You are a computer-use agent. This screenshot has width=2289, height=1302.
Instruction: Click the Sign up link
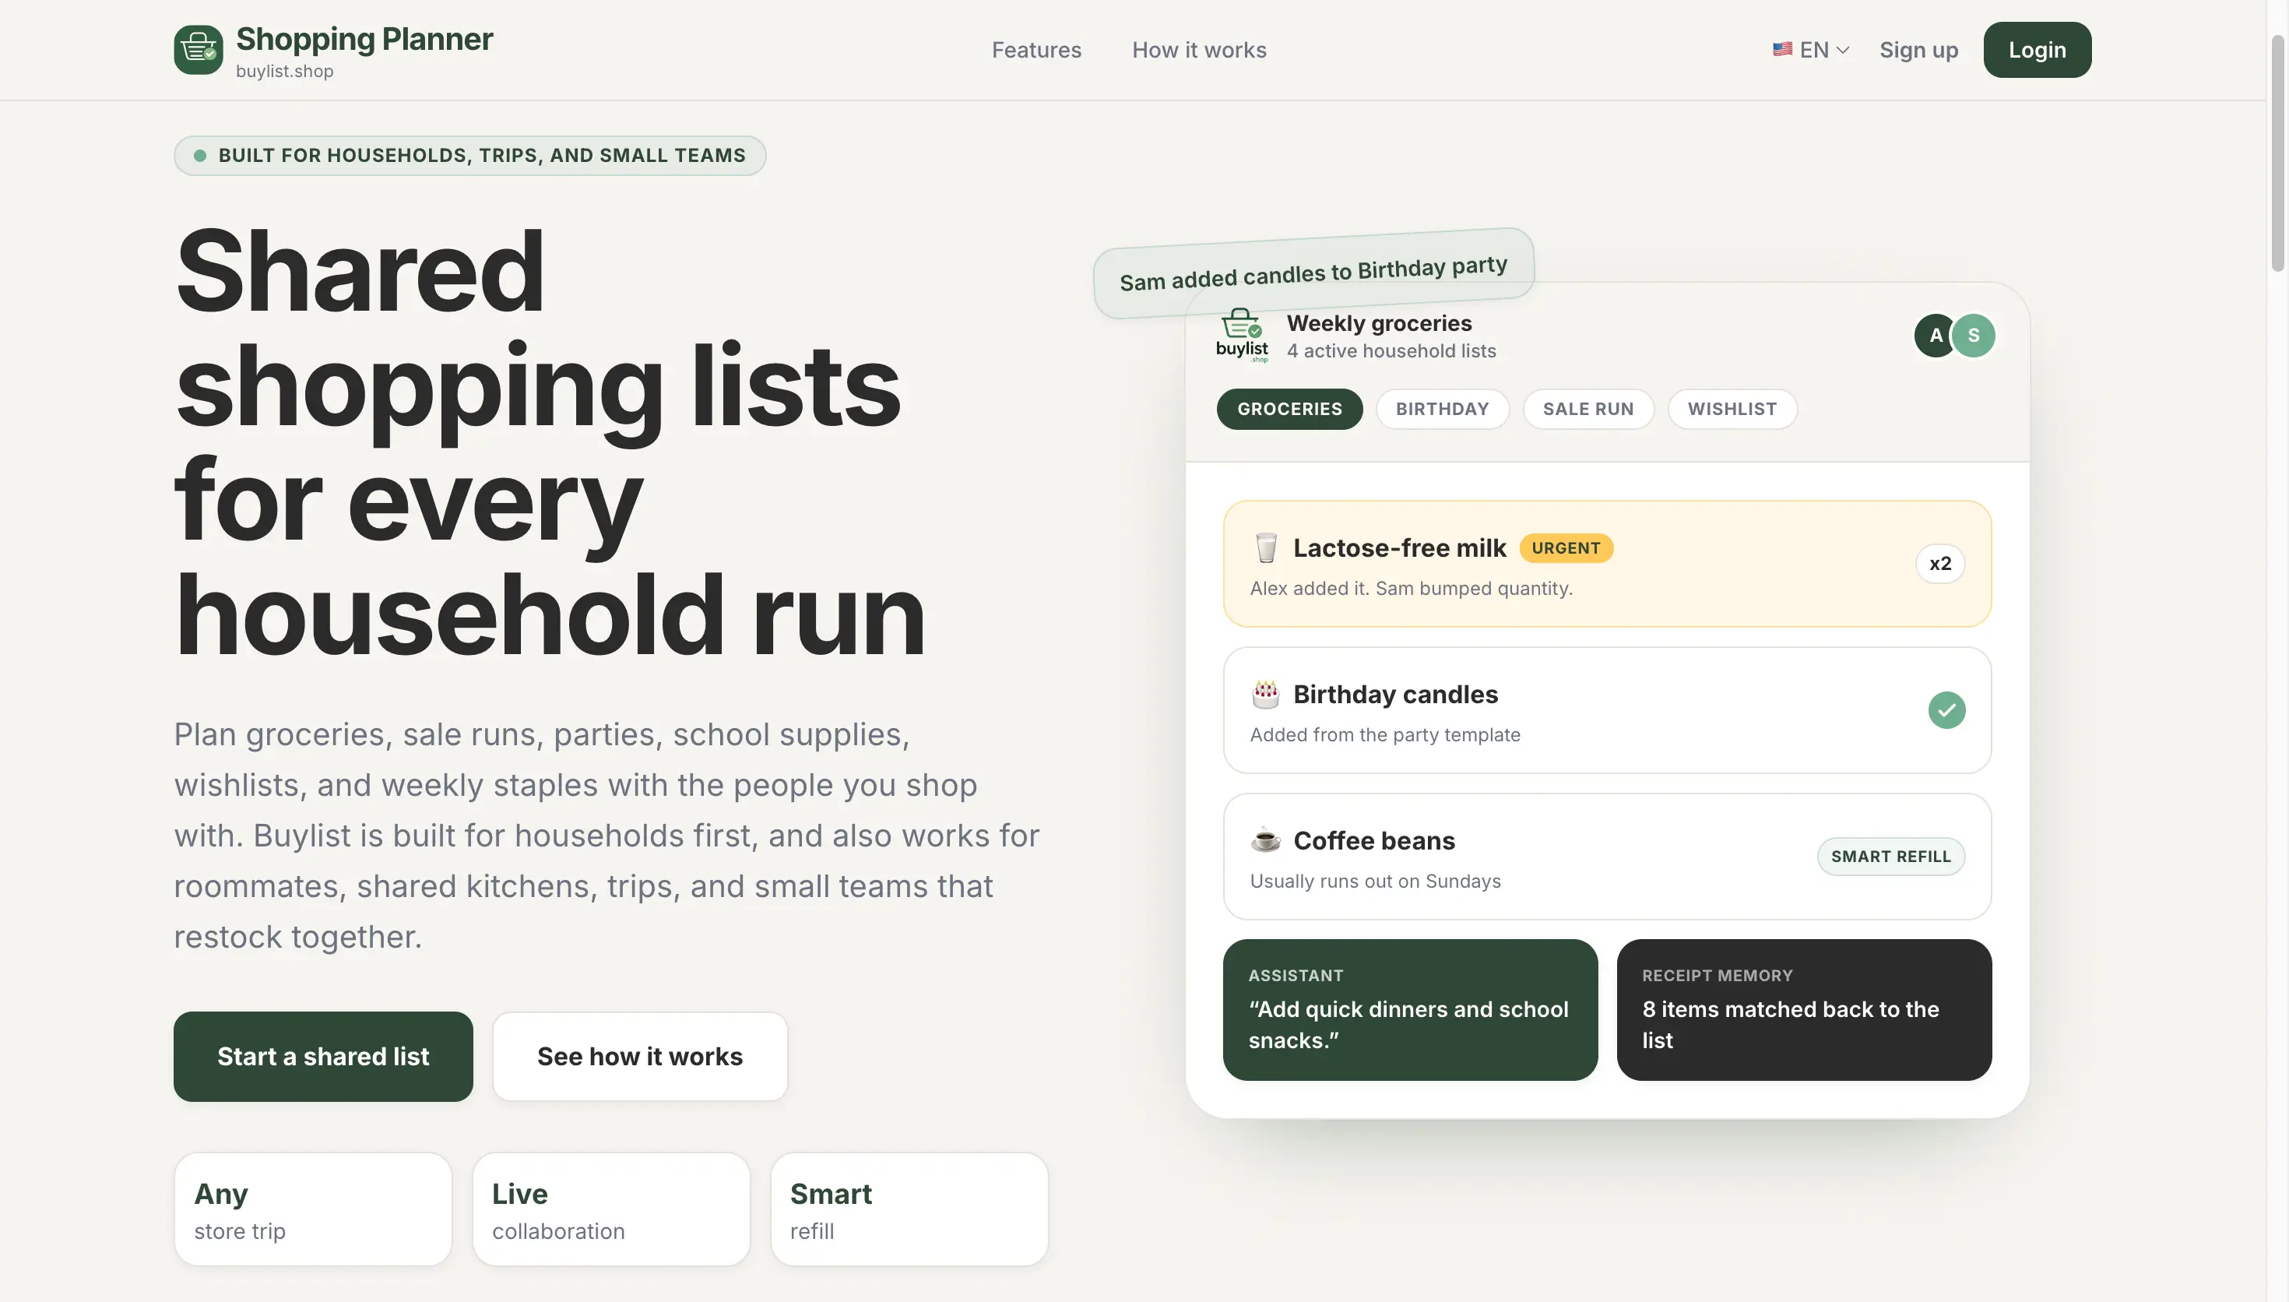[1918, 50]
